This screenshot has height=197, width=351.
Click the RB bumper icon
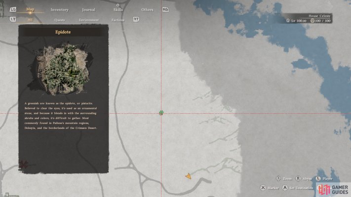pyautogui.click(x=165, y=9)
